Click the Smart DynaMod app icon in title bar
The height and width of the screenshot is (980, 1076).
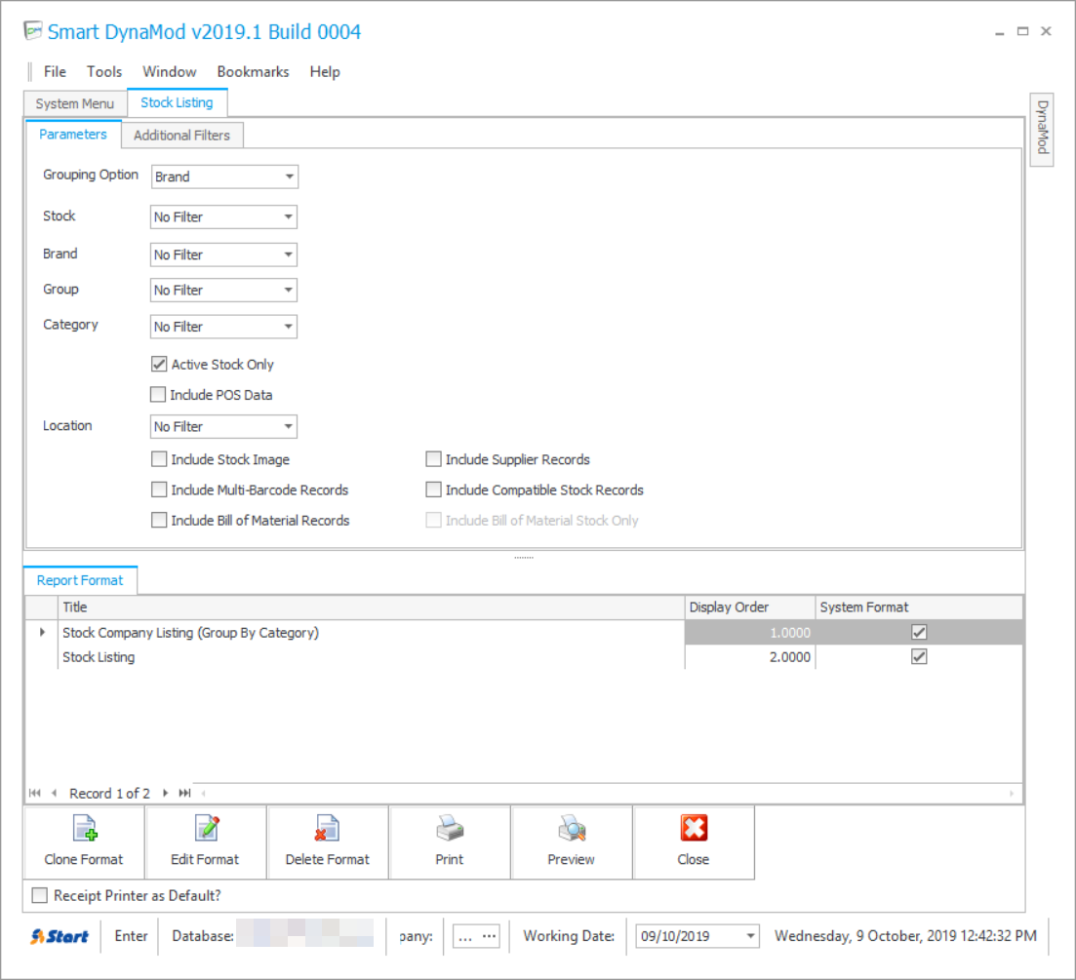point(33,31)
